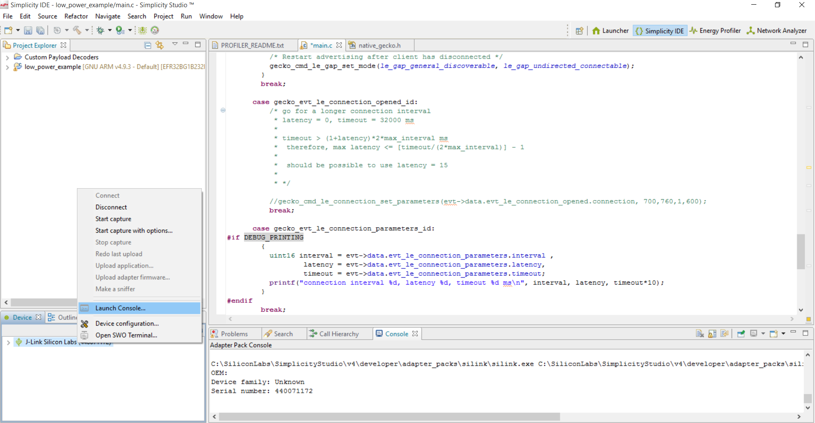Fold the comment block at the collapse marker
Screen dimensions: 815x423
coord(223,110)
